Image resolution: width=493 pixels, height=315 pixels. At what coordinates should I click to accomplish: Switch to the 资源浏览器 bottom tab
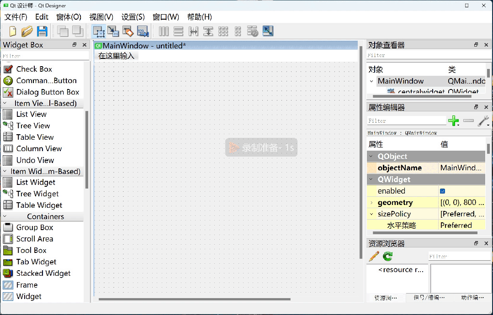386,297
